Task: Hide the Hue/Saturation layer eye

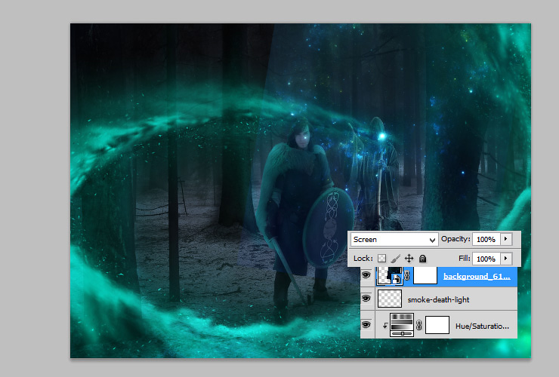Action: 366,325
